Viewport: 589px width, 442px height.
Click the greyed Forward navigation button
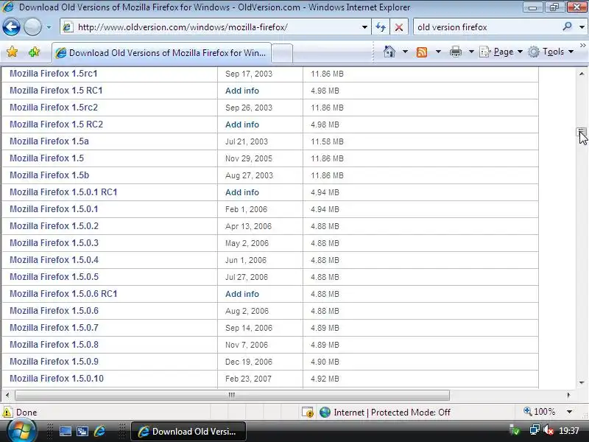coord(32,27)
